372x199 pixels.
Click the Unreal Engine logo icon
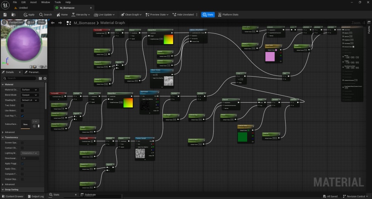click(5, 5)
